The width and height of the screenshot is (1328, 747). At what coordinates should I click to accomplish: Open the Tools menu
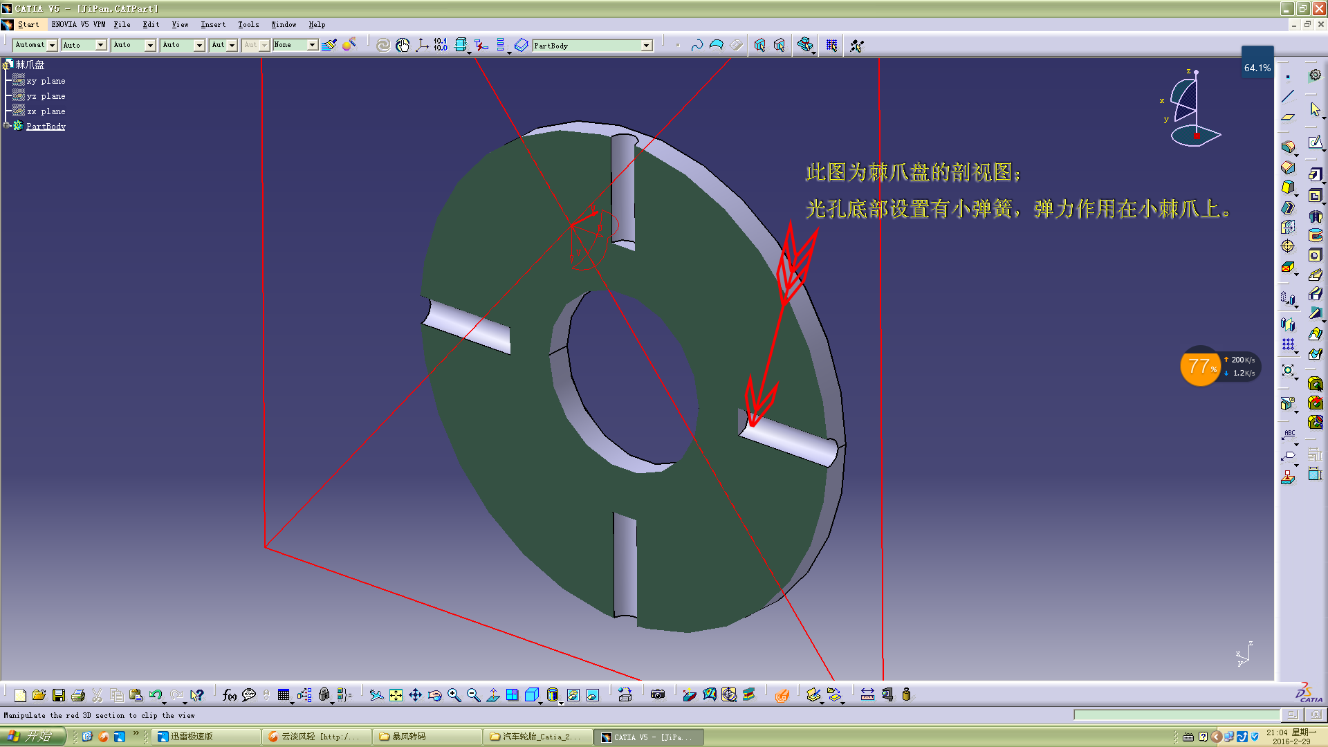pos(248,24)
